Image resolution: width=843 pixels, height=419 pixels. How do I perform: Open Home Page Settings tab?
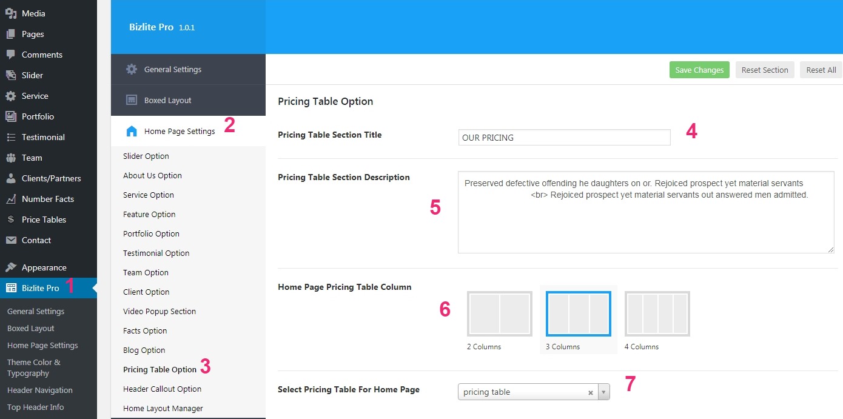pyautogui.click(x=188, y=131)
